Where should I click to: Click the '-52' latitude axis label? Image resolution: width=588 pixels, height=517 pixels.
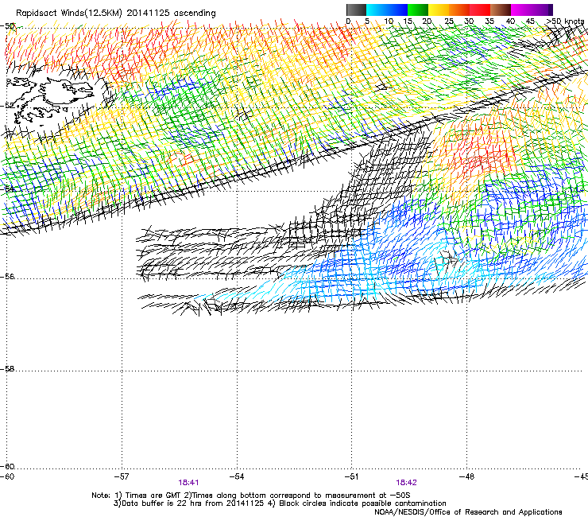[7, 106]
